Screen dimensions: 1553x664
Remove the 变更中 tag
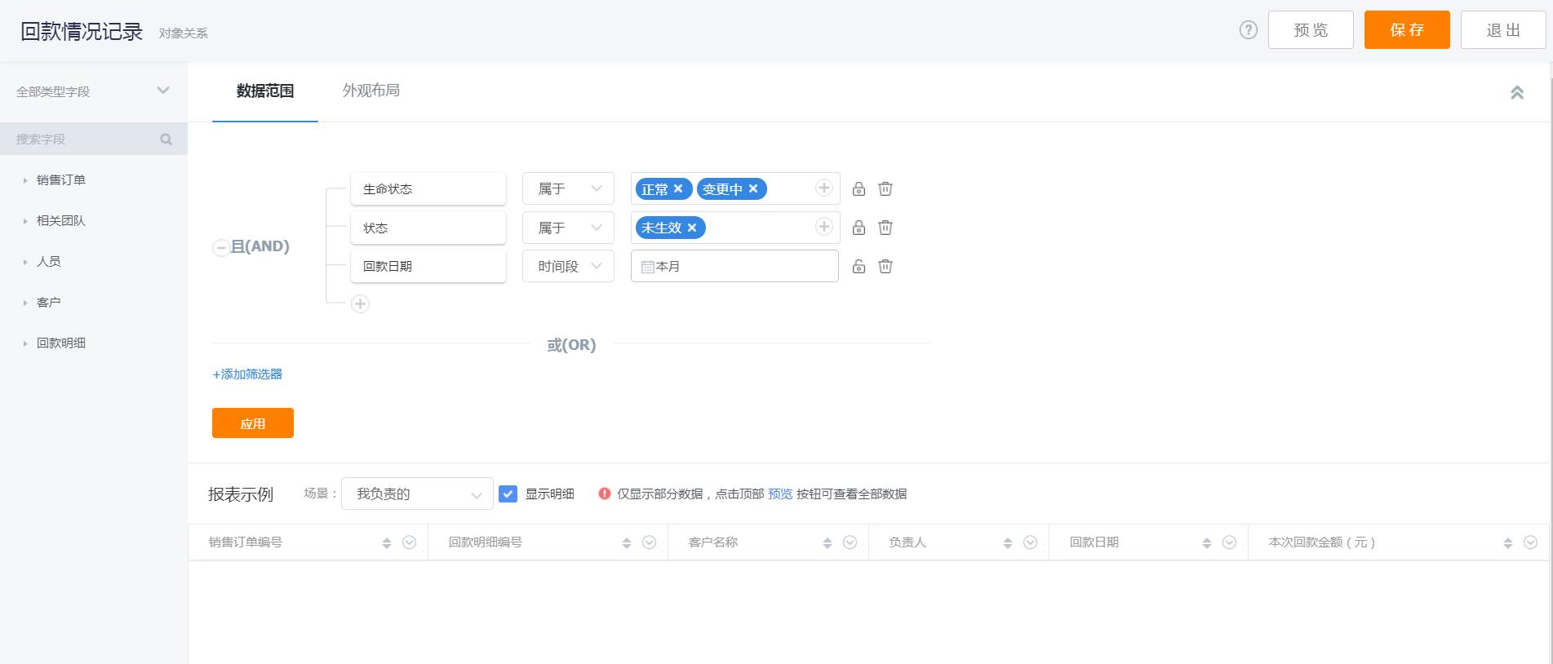[x=753, y=188]
